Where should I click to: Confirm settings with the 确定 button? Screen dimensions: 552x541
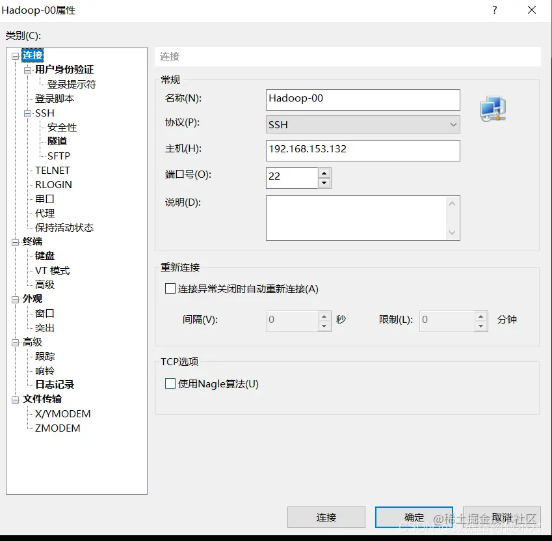[x=414, y=517]
